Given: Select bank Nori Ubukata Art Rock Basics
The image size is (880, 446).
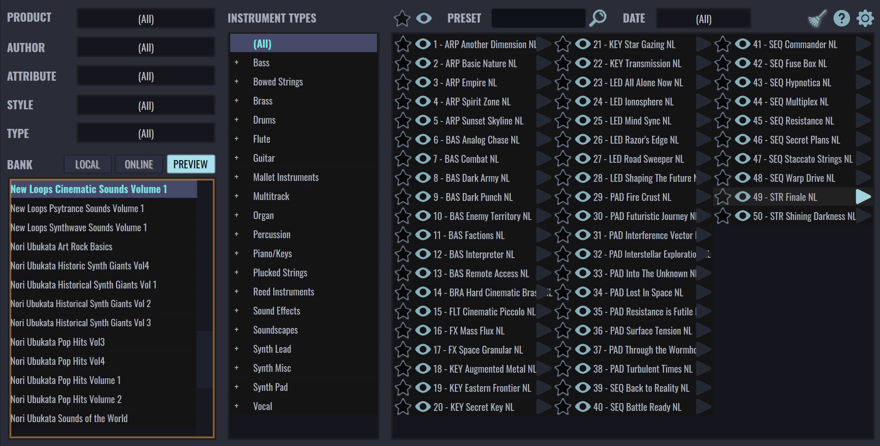Looking at the screenshot, I should pyautogui.click(x=61, y=247).
